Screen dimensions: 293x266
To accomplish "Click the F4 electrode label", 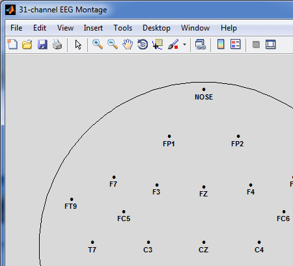I will (251, 192).
